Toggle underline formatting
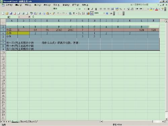This screenshot has width=168, height=126. pos(96,9)
